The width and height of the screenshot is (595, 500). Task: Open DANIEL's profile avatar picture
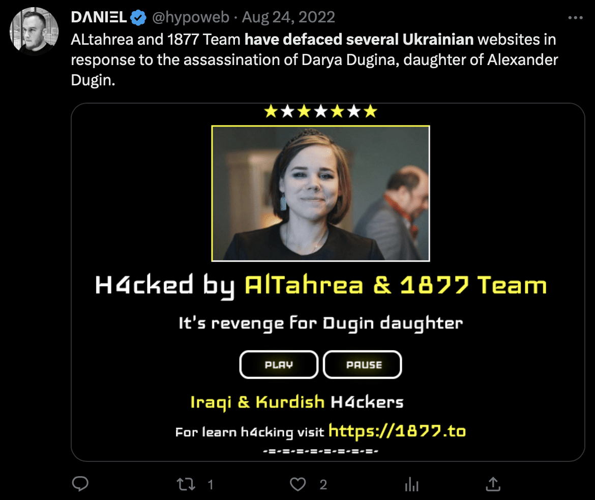point(34,31)
